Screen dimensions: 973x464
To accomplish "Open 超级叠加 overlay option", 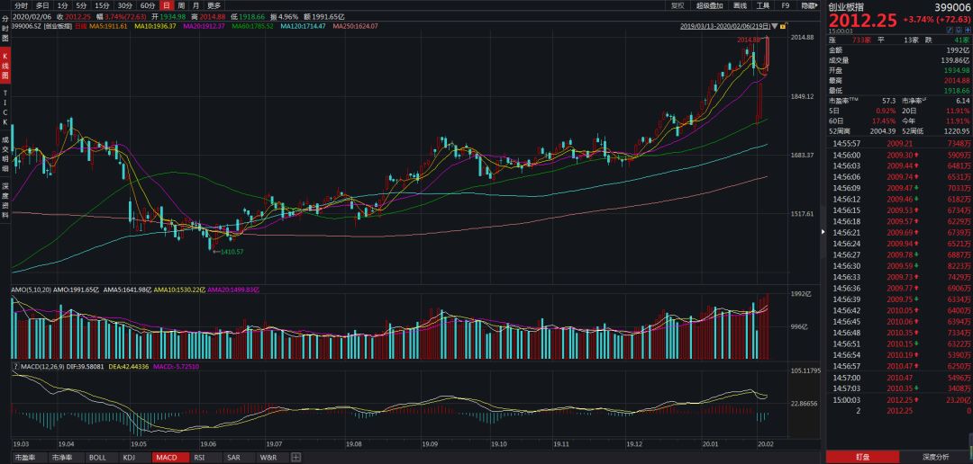I will pos(709,5).
